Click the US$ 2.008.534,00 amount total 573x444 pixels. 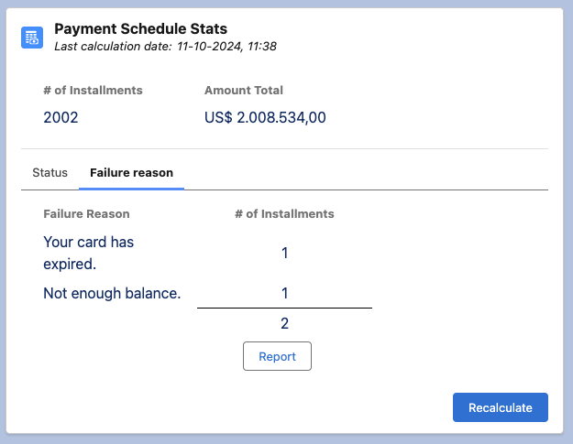click(265, 117)
